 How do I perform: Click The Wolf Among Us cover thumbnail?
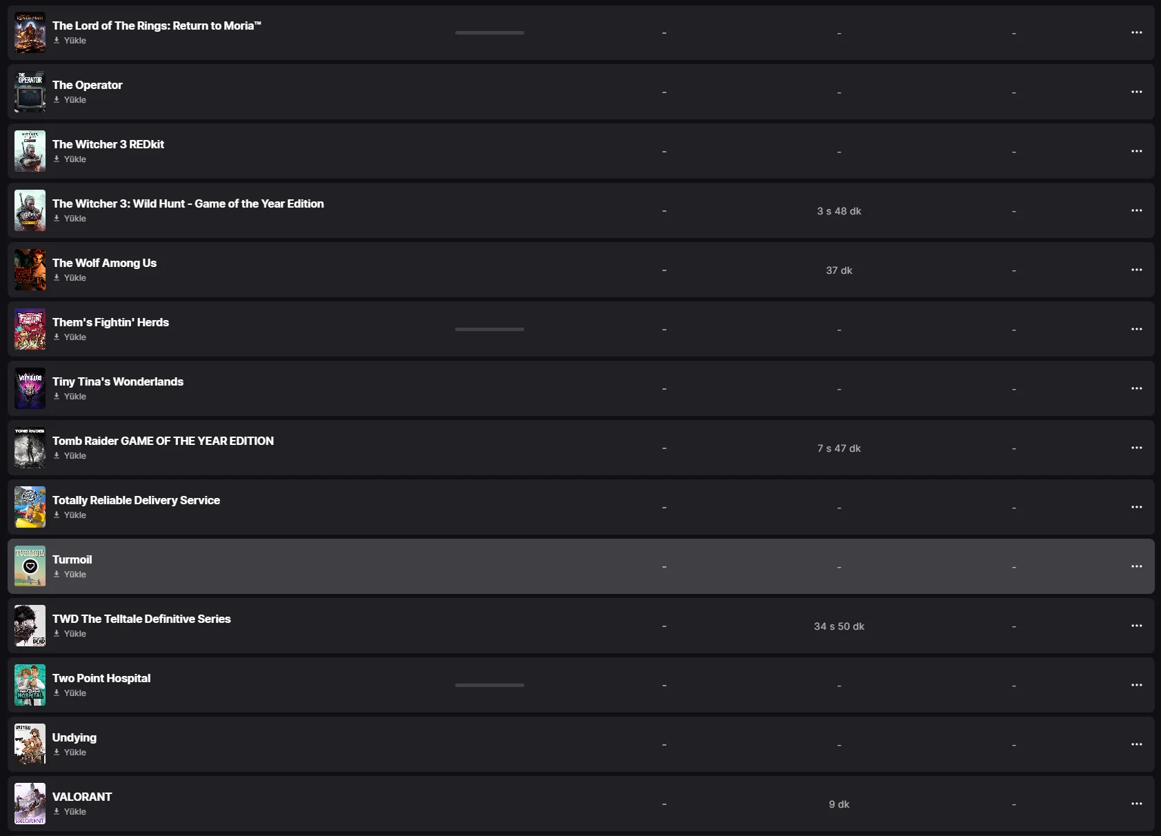click(x=30, y=270)
